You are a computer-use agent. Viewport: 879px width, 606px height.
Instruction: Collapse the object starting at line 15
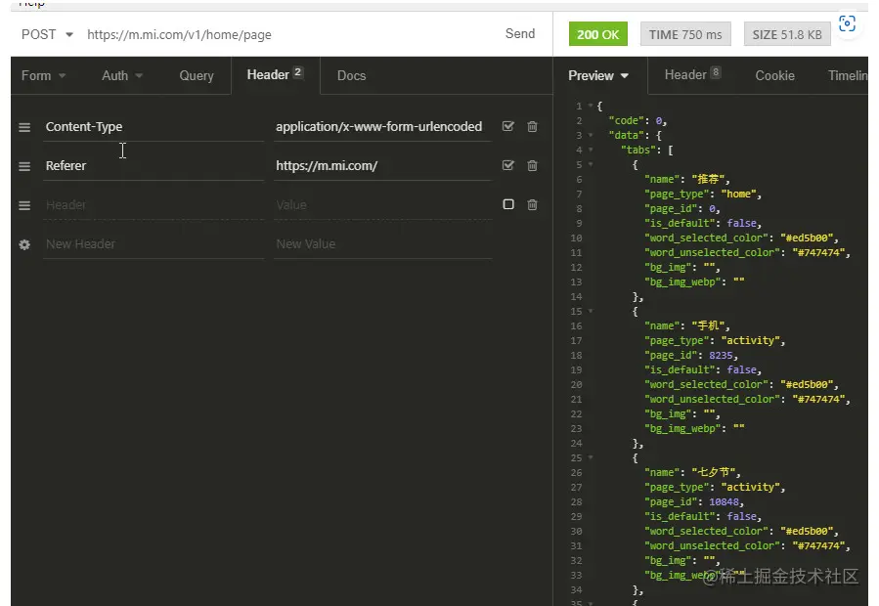pos(591,311)
